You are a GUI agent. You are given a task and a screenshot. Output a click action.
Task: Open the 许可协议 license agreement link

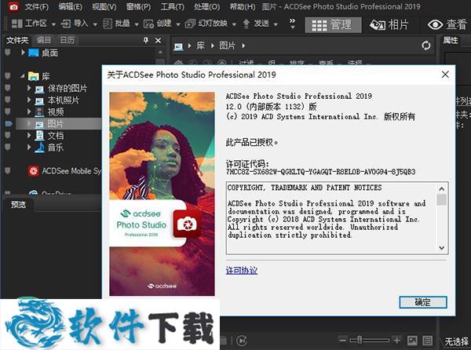click(242, 271)
